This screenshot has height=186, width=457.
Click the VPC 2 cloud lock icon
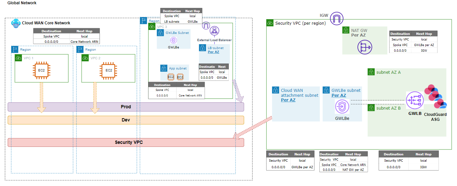[86, 58]
